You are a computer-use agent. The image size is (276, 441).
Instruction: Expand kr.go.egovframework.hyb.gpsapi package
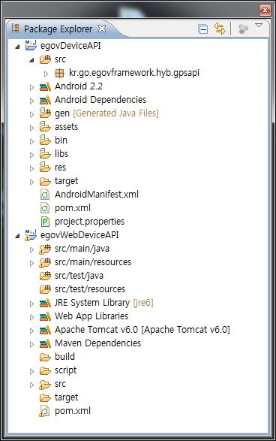click(x=46, y=74)
